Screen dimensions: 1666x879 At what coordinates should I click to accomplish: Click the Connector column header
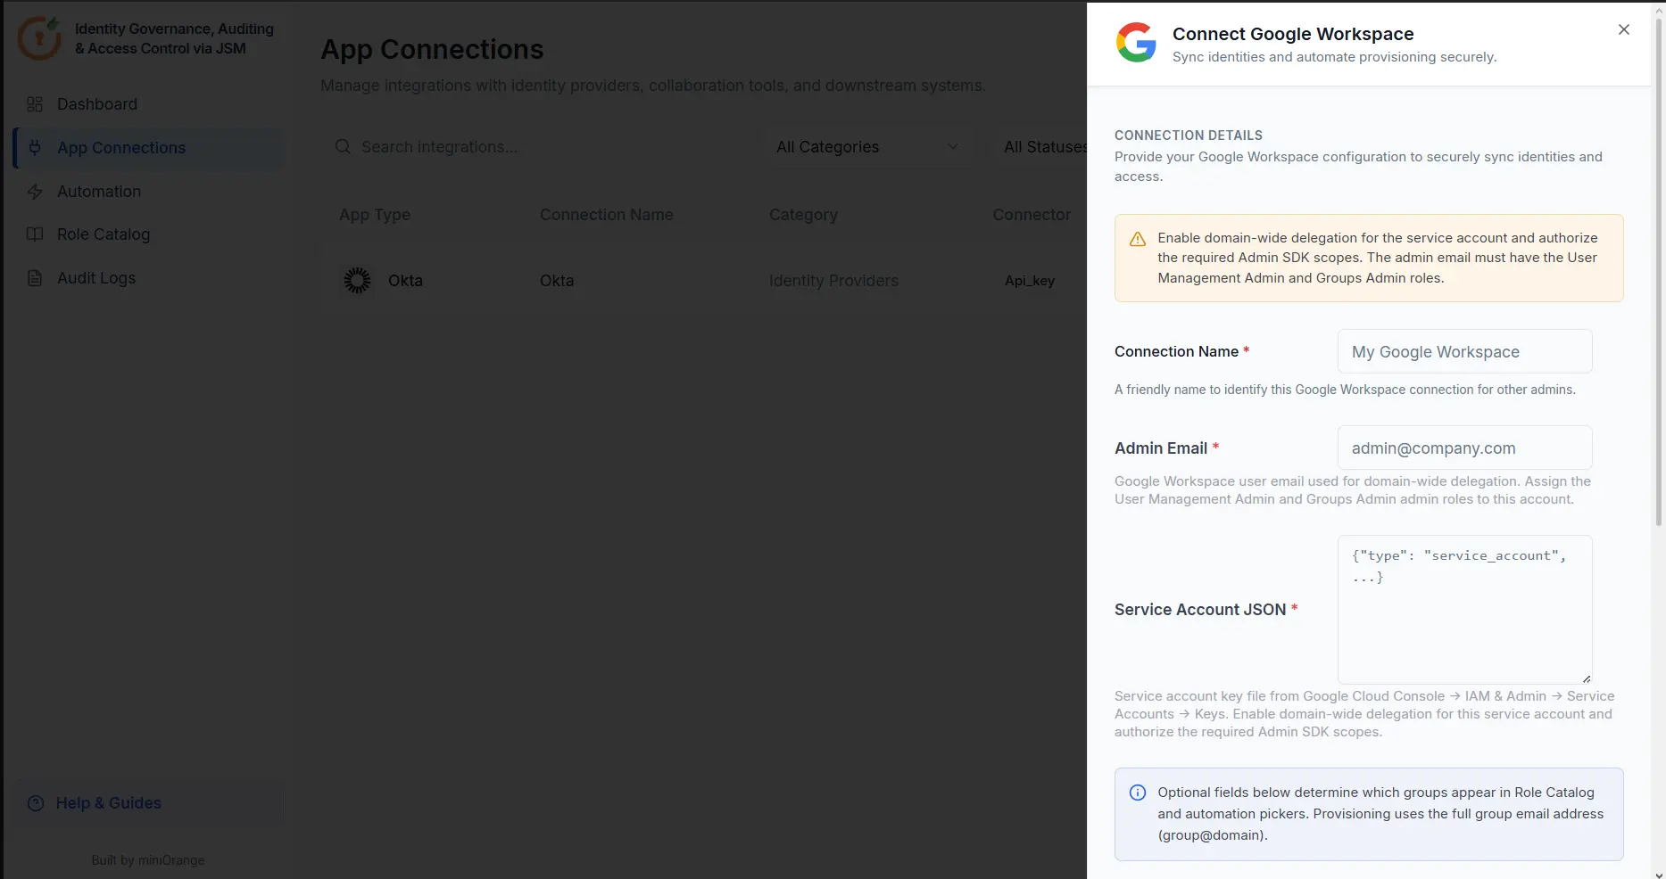pyautogui.click(x=1032, y=215)
